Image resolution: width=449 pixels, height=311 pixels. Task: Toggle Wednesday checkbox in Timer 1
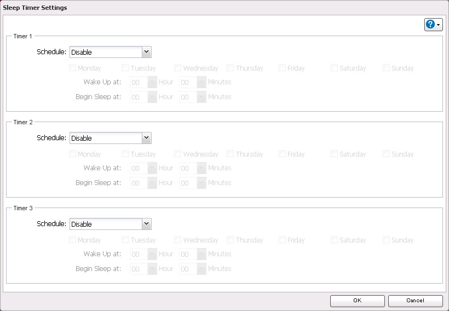coord(178,68)
